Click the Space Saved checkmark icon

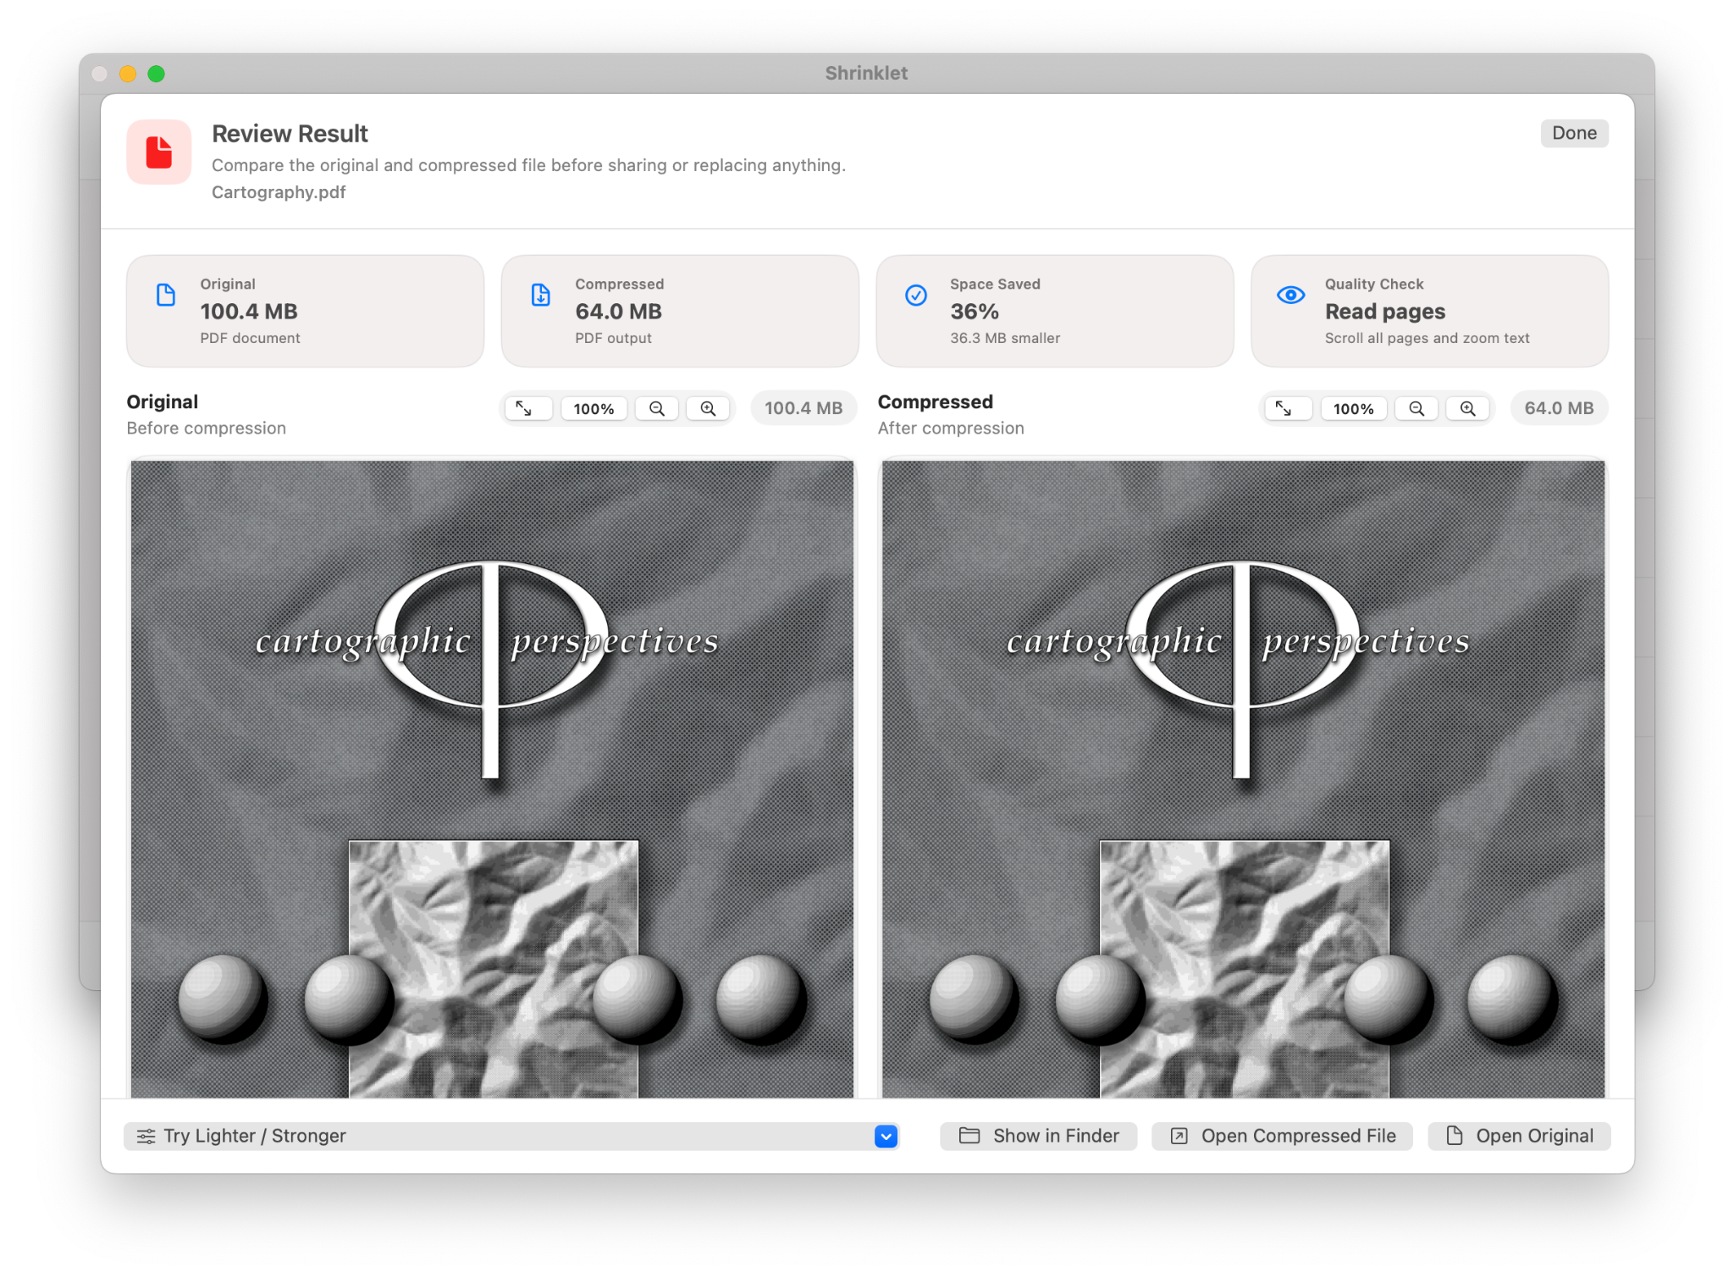coord(916,295)
